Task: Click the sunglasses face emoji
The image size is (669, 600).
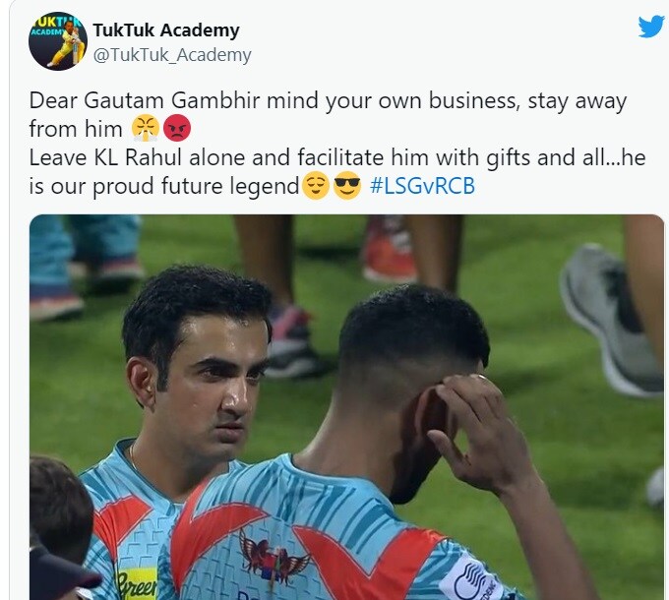Action: [x=347, y=186]
